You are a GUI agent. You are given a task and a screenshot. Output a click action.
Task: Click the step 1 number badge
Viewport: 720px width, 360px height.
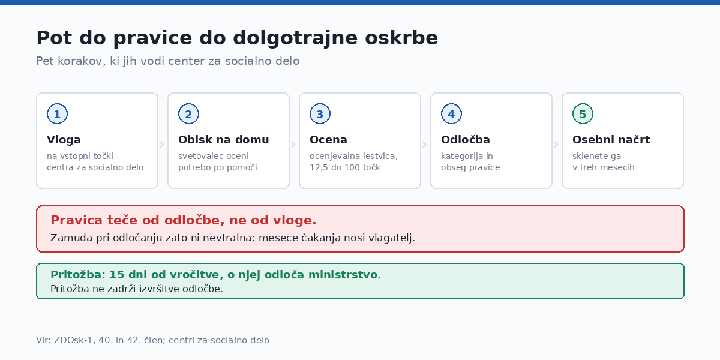(x=57, y=114)
